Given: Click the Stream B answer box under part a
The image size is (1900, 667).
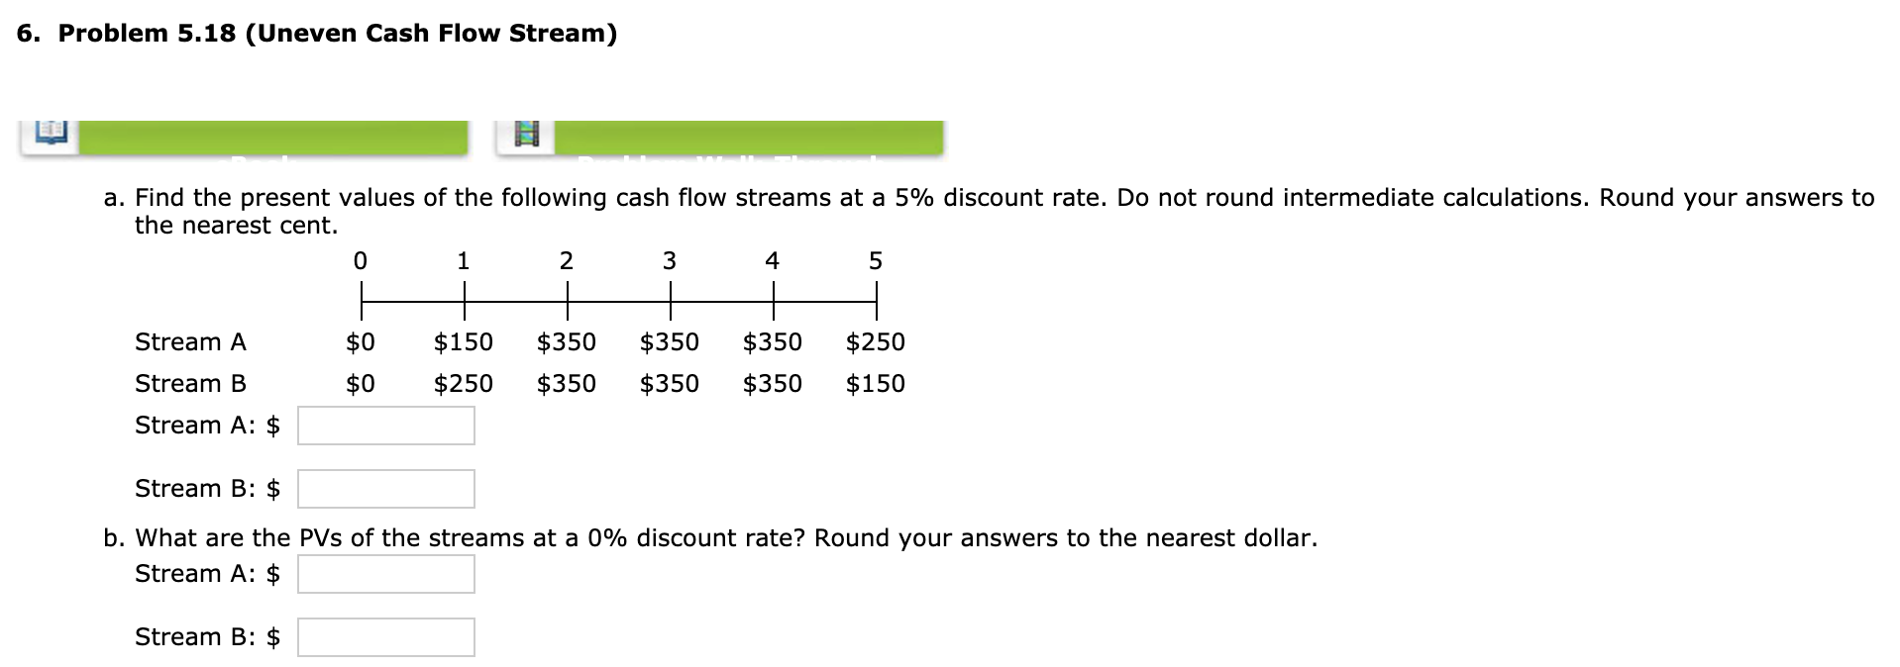Looking at the screenshot, I should (x=384, y=487).
